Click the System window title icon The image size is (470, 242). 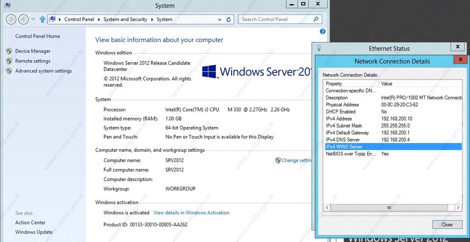[7, 5]
